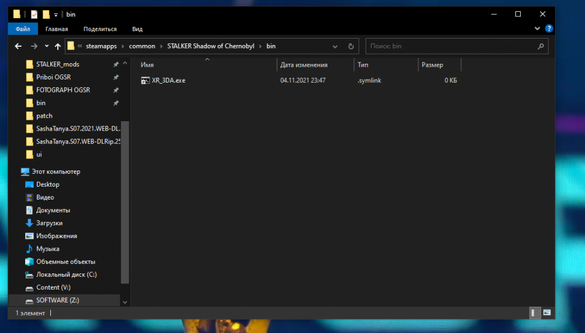Open recent locations dropdown arrow
Image resolution: width=585 pixels, height=333 pixels.
tap(46, 46)
